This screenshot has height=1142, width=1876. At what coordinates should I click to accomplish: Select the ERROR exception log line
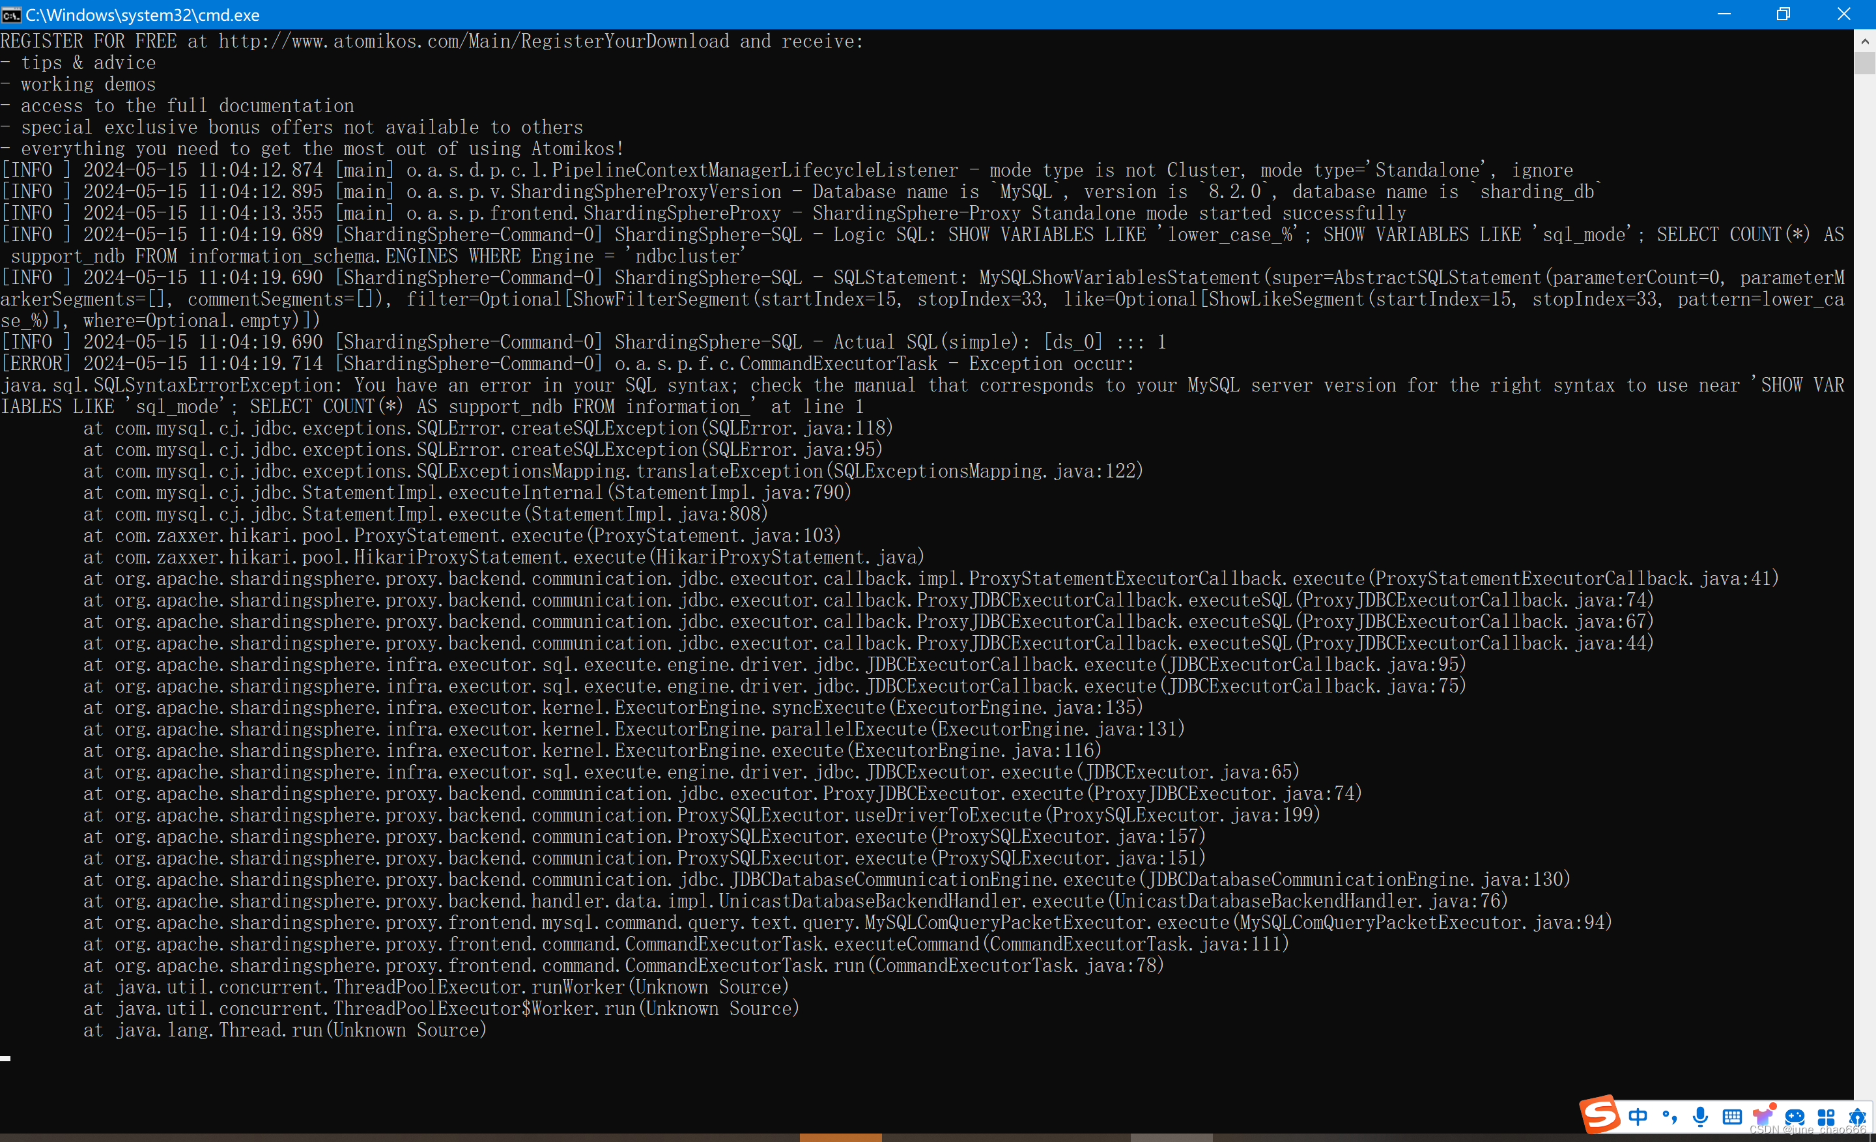pyautogui.click(x=567, y=363)
